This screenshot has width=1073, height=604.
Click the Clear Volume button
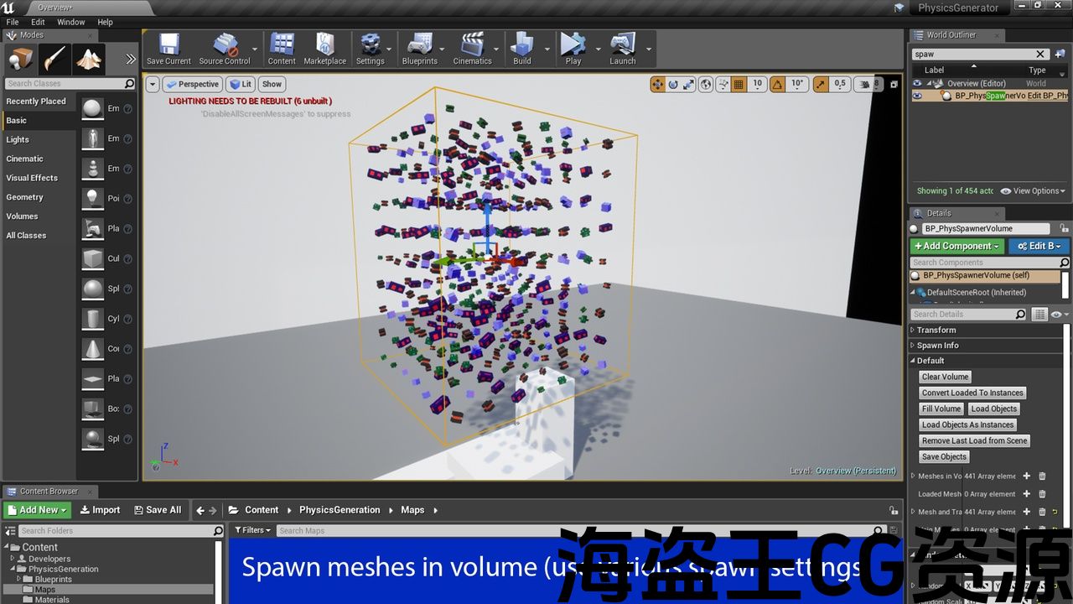click(945, 377)
